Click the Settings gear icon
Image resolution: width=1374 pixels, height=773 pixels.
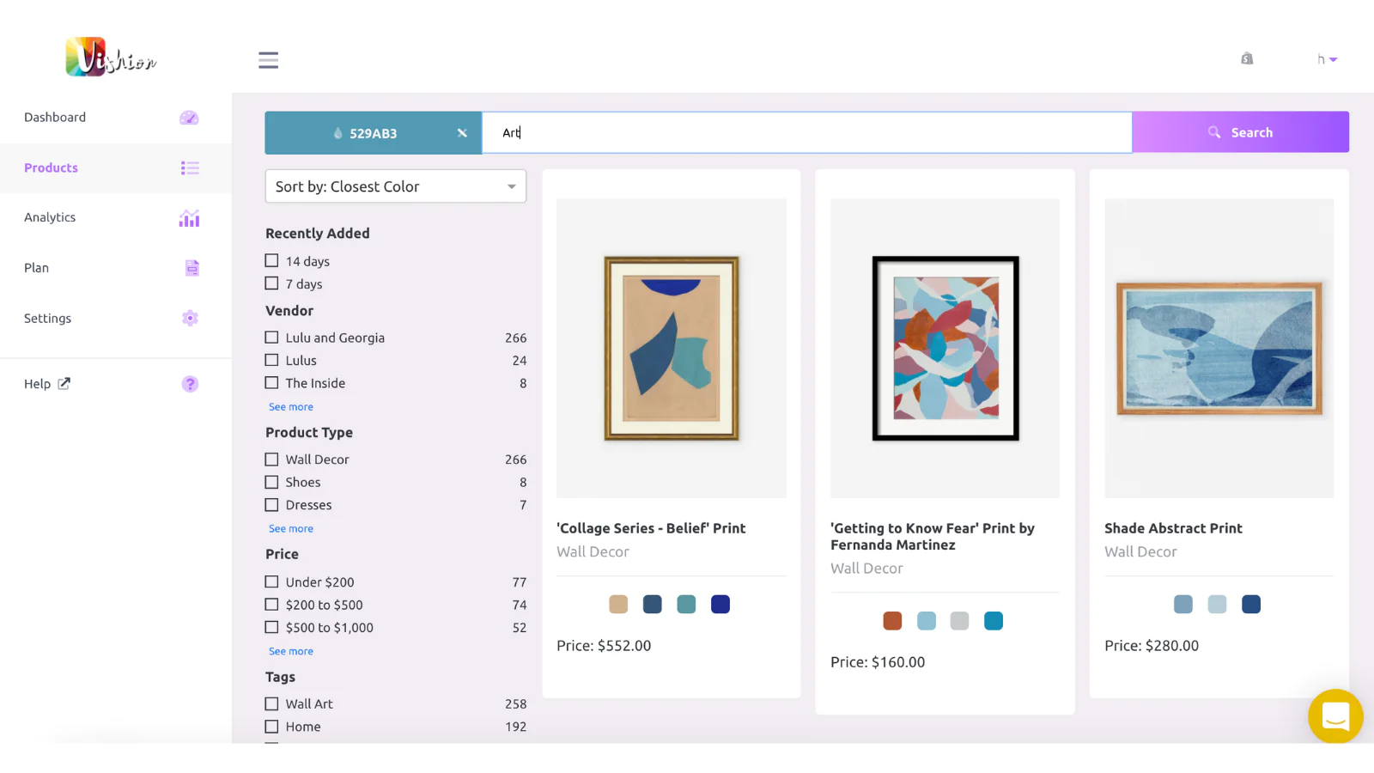coord(190,319)
